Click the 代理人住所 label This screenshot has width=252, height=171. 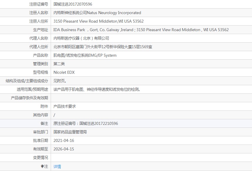point(39,47)
